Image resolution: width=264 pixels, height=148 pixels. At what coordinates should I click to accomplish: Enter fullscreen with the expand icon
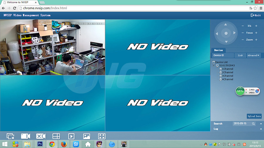102,136
